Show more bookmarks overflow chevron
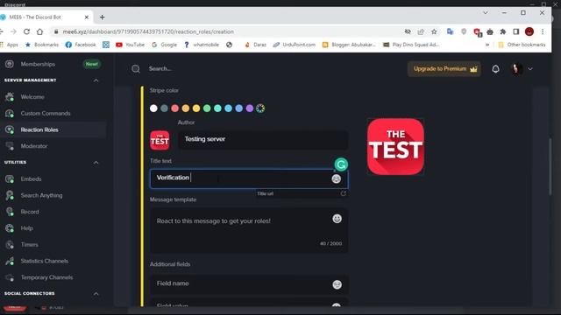The width and height of the screenshot is (561, 315). pos(487,45)
